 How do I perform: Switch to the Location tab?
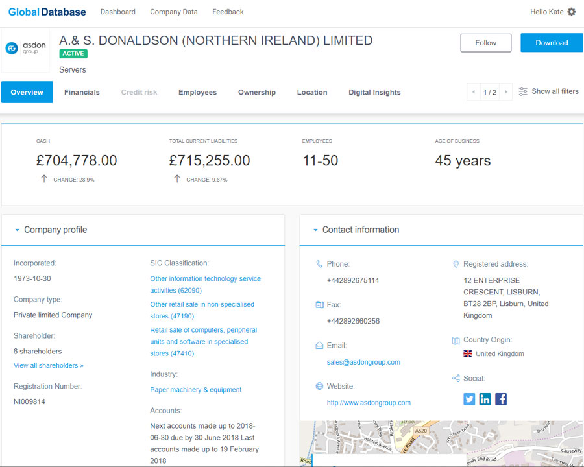(x=312, y=92)
